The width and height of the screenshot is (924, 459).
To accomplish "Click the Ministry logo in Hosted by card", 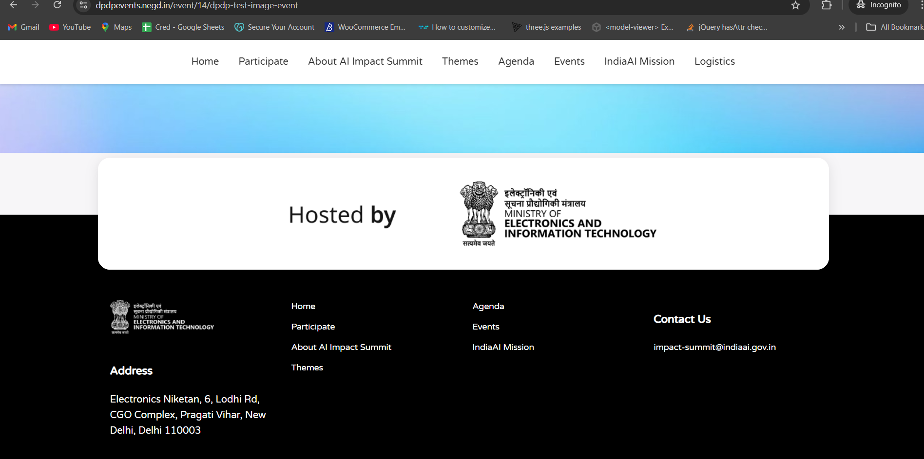I will point(558,214).
